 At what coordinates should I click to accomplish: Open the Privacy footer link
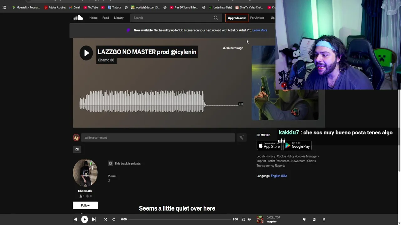click(x=270, y=156)
